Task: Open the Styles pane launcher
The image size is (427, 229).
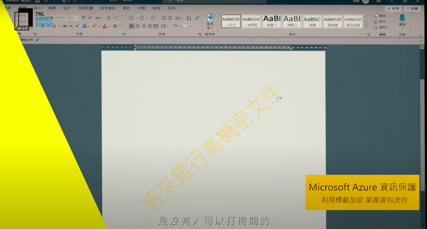Action: pos(369,34)
